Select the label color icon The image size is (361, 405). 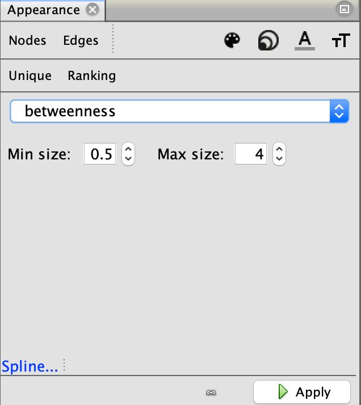305,40
